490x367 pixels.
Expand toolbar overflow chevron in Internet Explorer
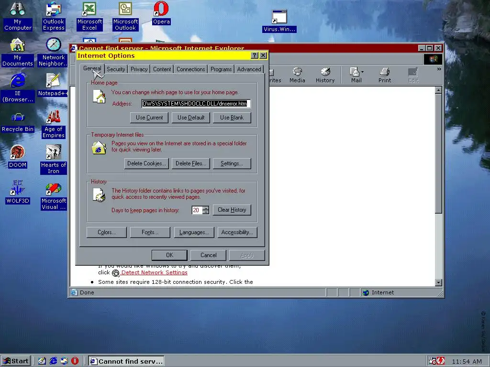click(x=439, y=69)
